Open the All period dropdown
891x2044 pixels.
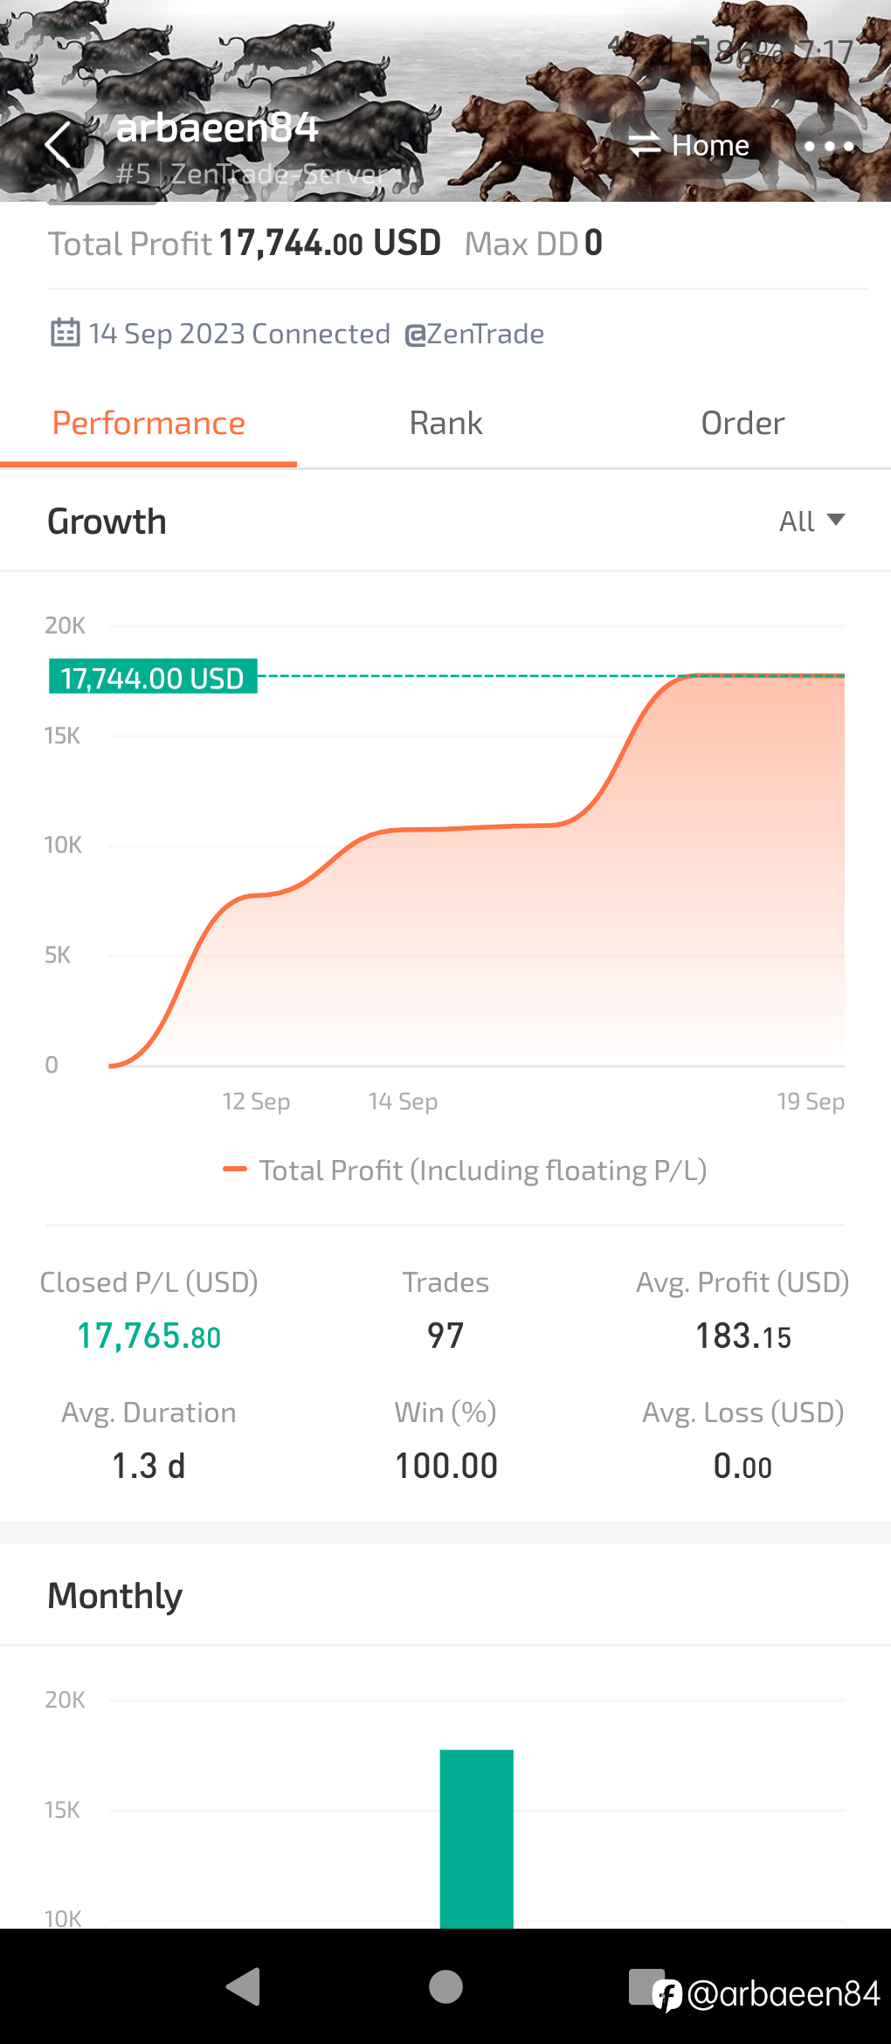[812, 521]
